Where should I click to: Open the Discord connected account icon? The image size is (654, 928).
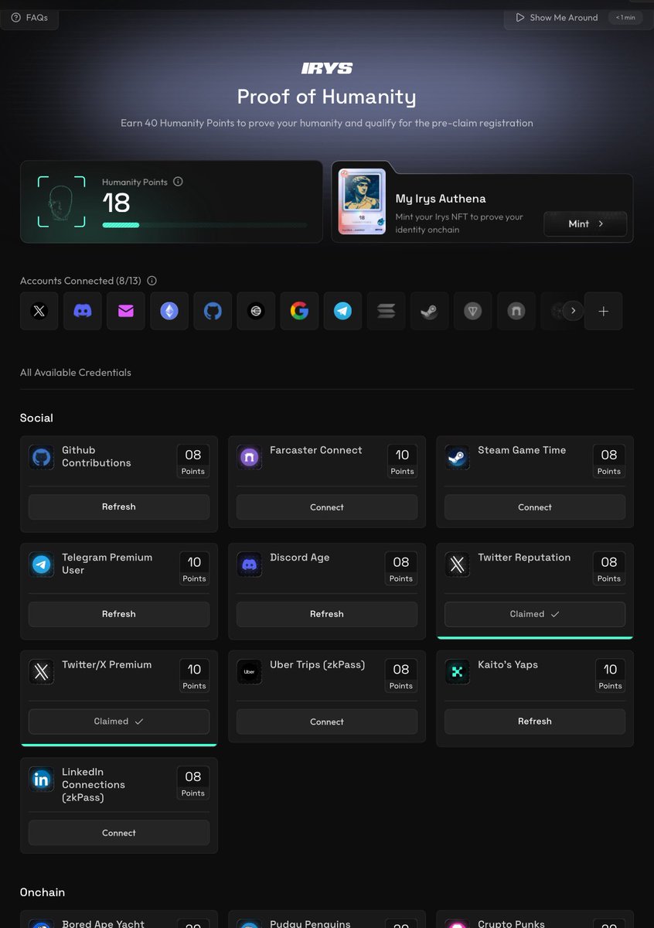pos(82,311)
